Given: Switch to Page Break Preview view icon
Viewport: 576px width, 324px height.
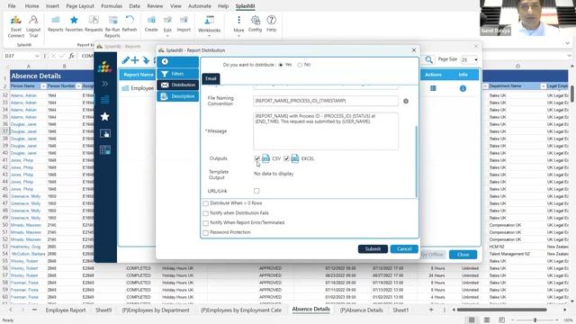Looking at the screenshot, I should [x=501, y=320].
